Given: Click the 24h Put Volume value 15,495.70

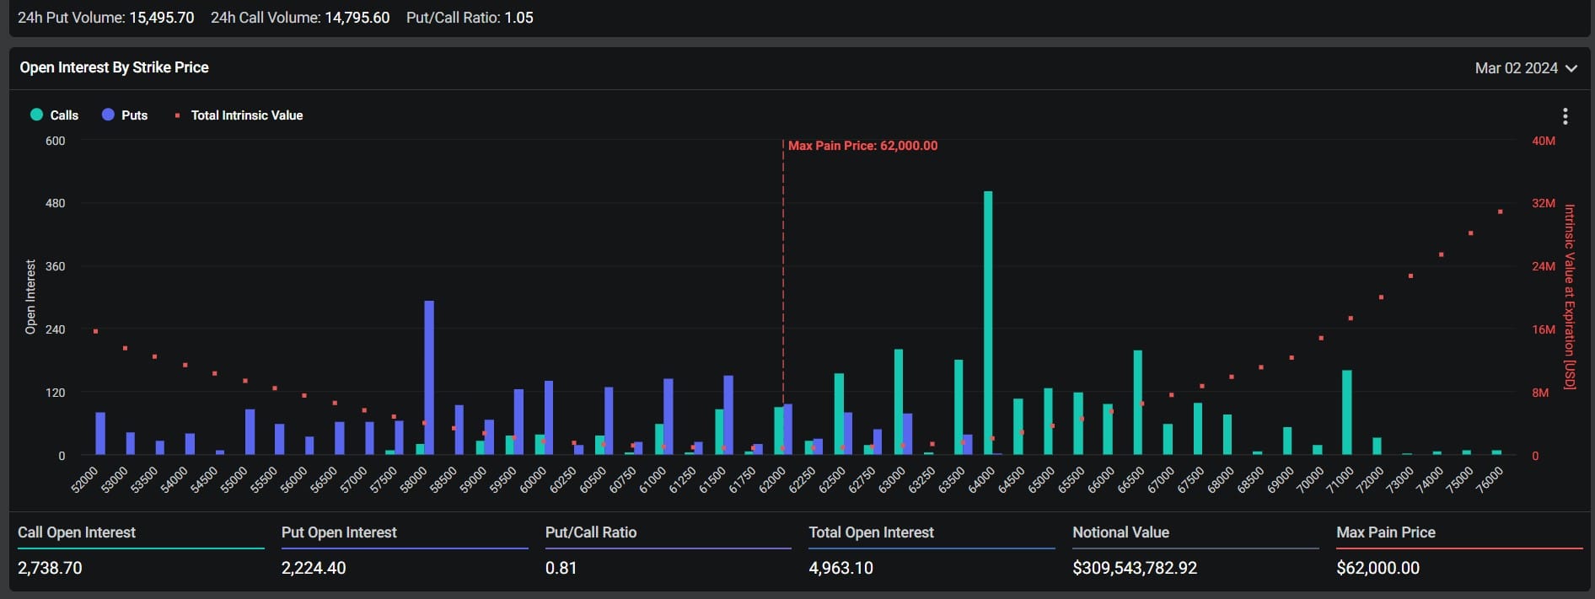Looking at the screenshot, I should pyautogui.click(x=162, y=18).
